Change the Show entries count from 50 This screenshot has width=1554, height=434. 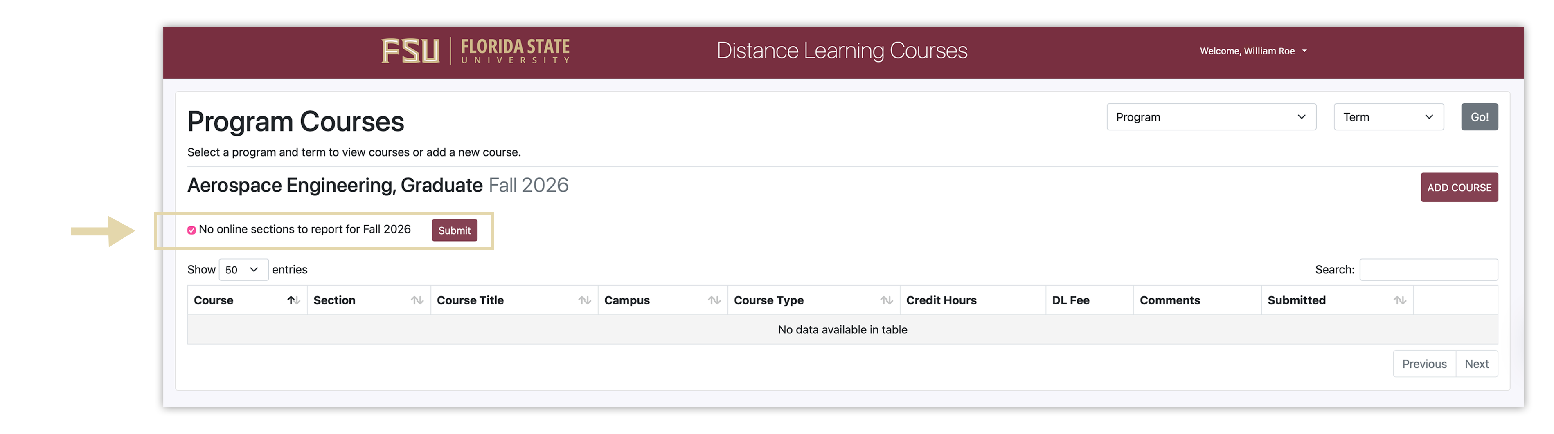(243, 269)
